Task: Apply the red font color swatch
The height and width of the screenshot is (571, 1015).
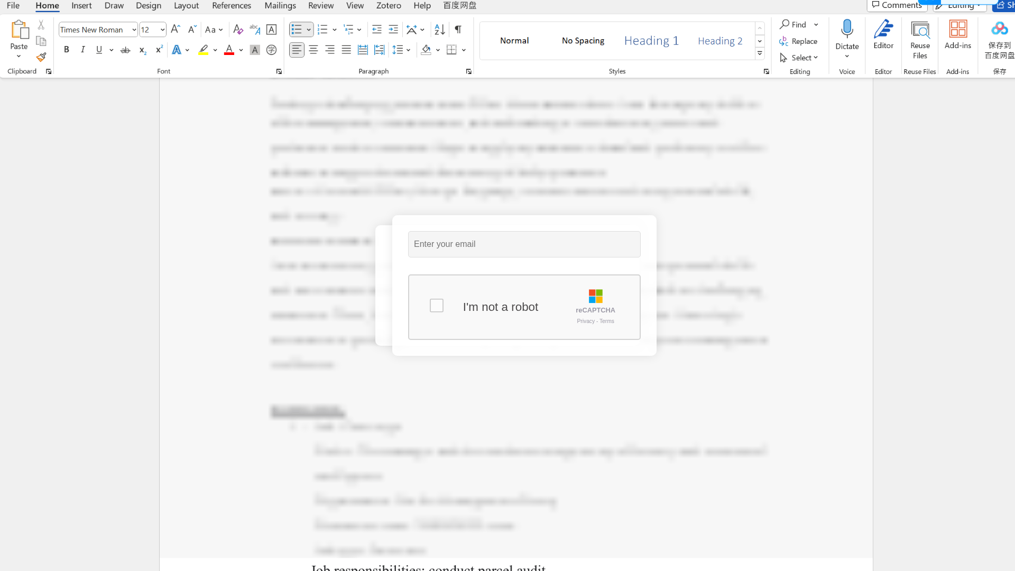Action: [x=229, y=50]
